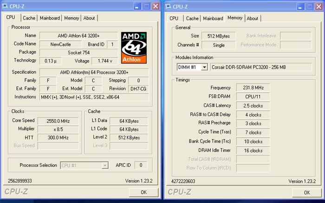Click the Stepping value 0
The height and width of the screenshot is (203, 325).
click(138, 81)
